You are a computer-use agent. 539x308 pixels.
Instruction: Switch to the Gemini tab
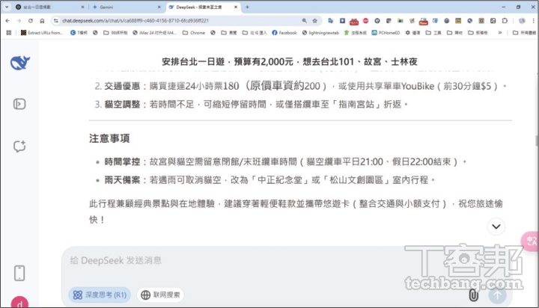[x=126, y=7]
